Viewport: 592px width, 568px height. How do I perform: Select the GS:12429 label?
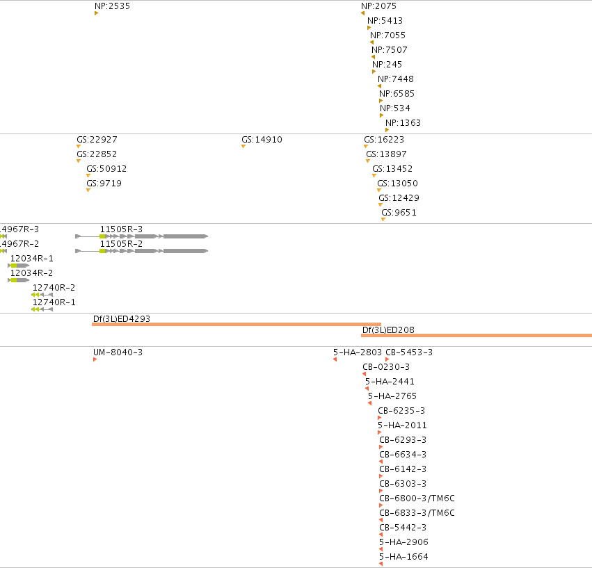pyautogui.click(x=399, y=198)
